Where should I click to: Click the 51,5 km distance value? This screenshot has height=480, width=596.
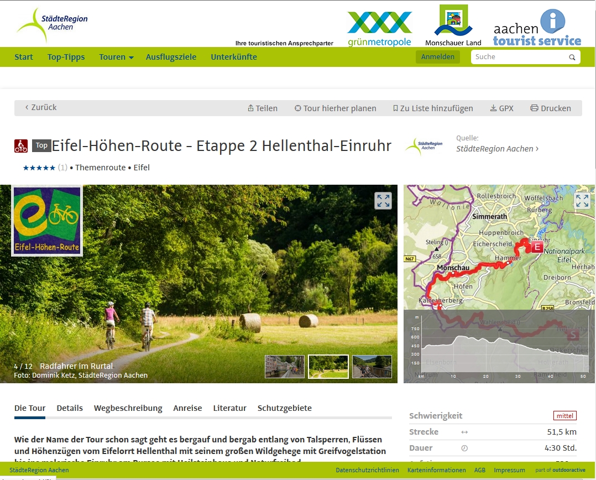562,432
